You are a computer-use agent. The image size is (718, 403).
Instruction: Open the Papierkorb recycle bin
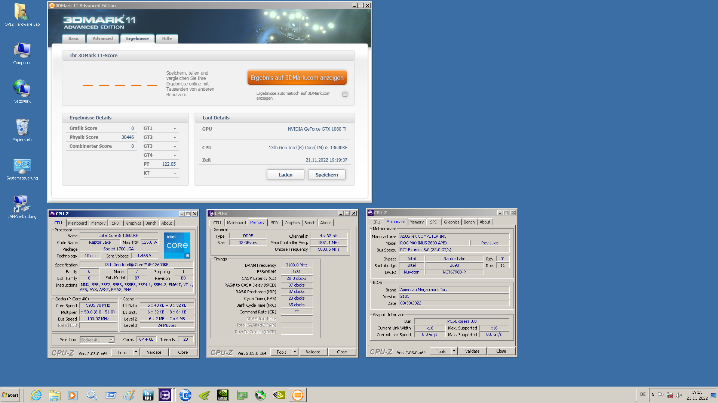pos(22,130)
